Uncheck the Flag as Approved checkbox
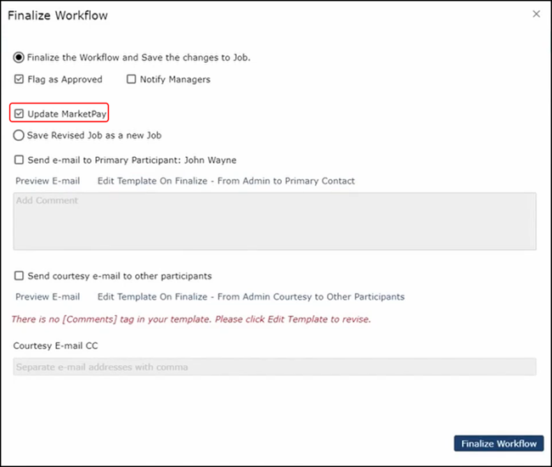This screenshot has width=552, height=467. 20,80
